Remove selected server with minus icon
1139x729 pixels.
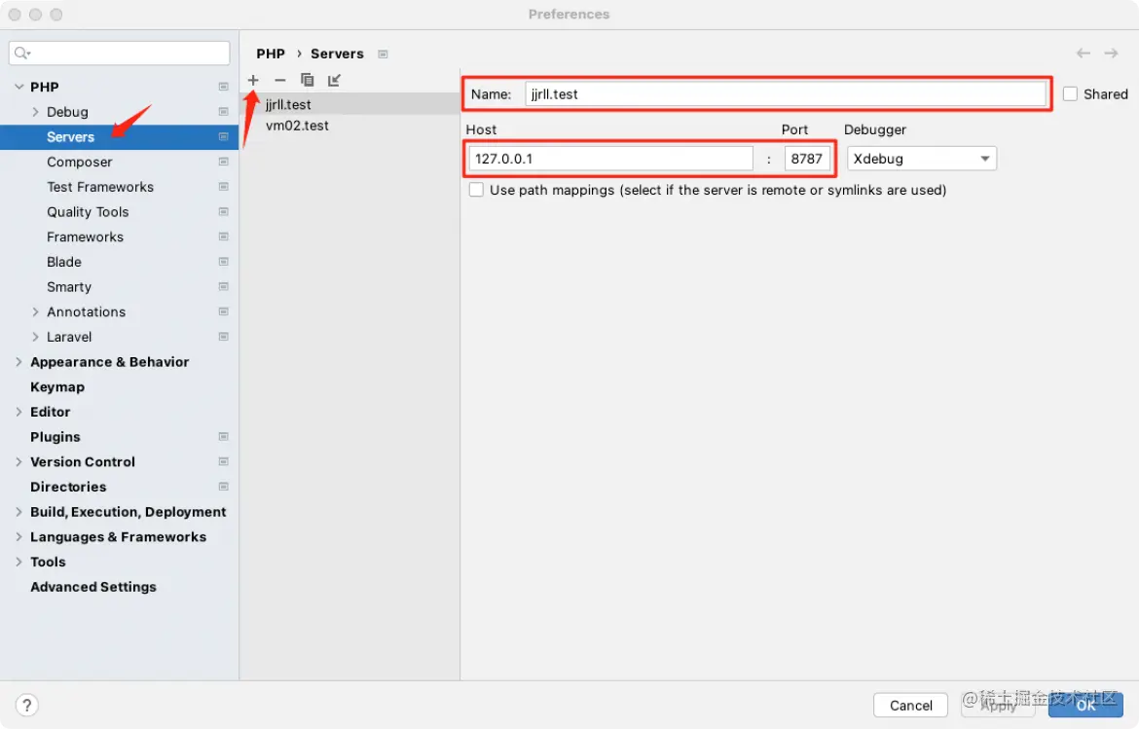point(279,80)
